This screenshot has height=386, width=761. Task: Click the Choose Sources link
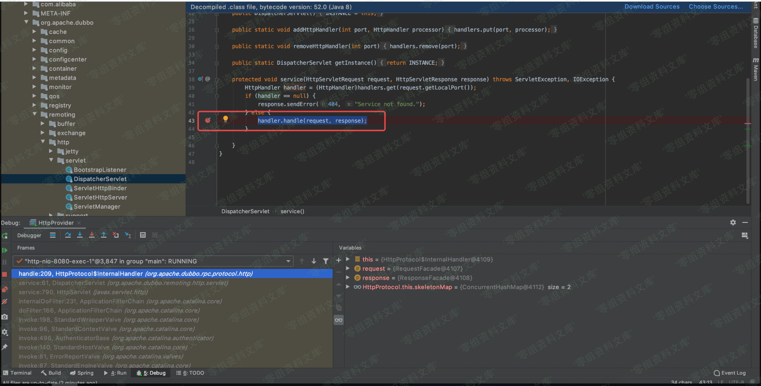(x=715, y=6)
